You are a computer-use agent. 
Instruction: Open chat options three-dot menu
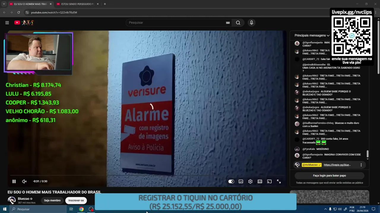point(361,165)
